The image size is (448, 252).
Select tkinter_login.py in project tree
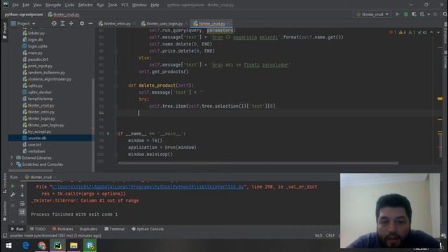point(41,118)
